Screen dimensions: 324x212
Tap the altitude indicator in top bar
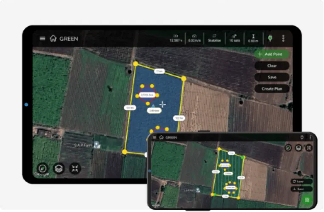[253, 38]
